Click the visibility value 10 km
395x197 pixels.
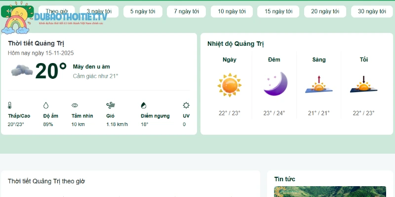78,125
